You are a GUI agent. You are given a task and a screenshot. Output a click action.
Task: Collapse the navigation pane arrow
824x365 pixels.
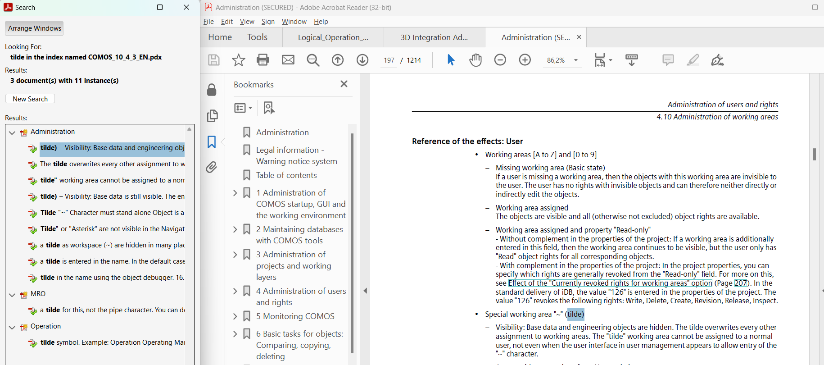pyautogui.click(x=365, y=291)
